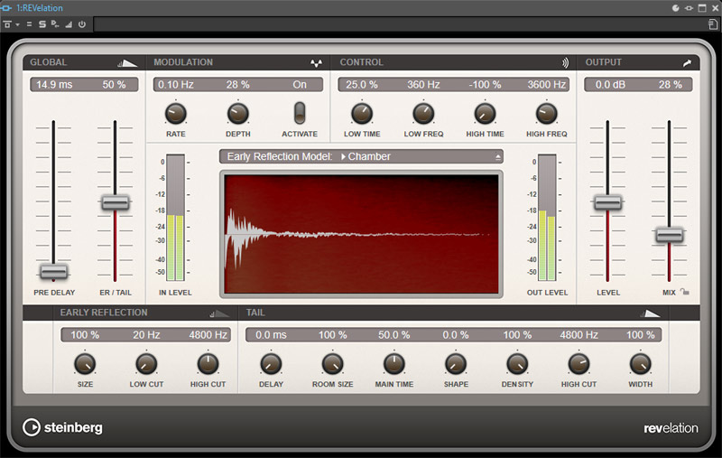Click the On modulation status value
Screen dimensions: 722x458
(300, 85)
